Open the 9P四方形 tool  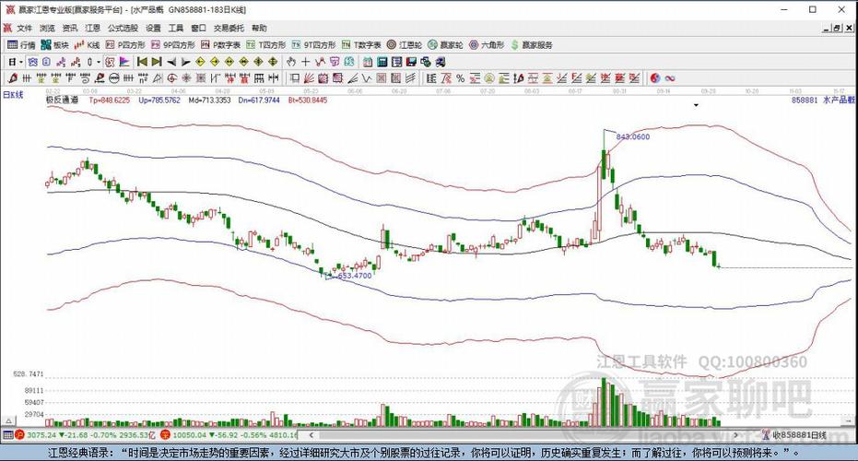click(173, 45)
